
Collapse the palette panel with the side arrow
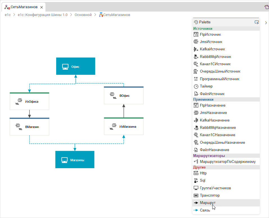(x=266, y=23)
